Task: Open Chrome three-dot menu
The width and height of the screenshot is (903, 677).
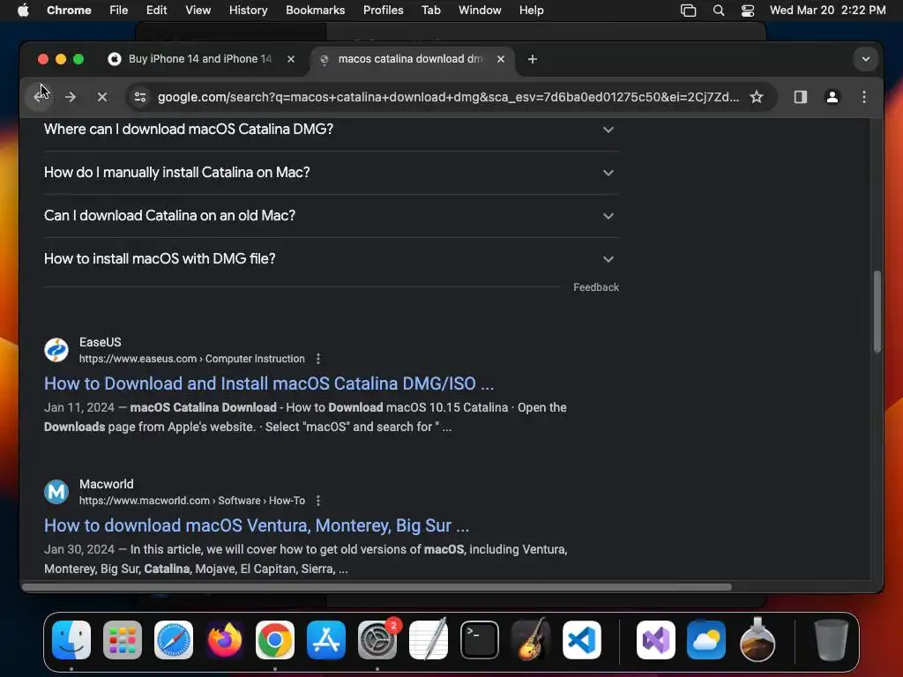Action: 863,97
